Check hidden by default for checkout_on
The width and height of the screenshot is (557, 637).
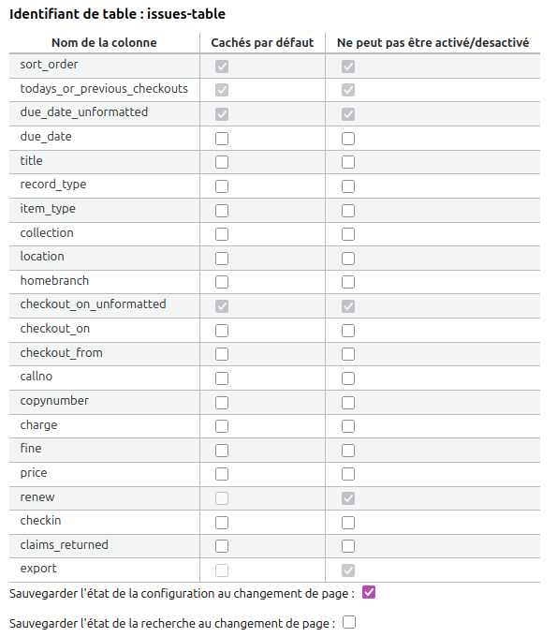(x=222, y=331)
